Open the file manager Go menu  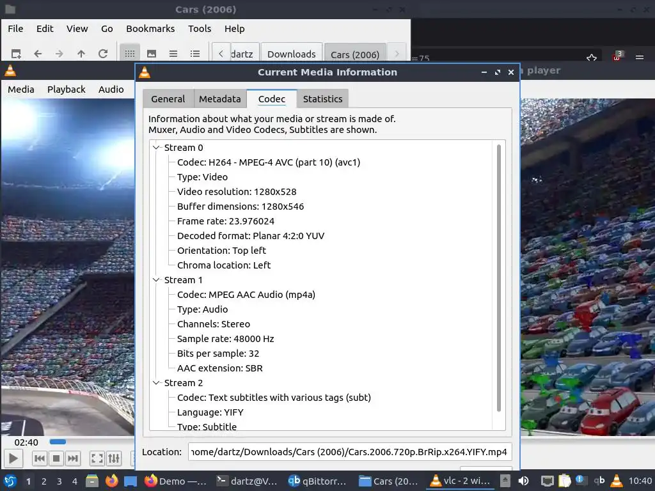pos(107,29)
